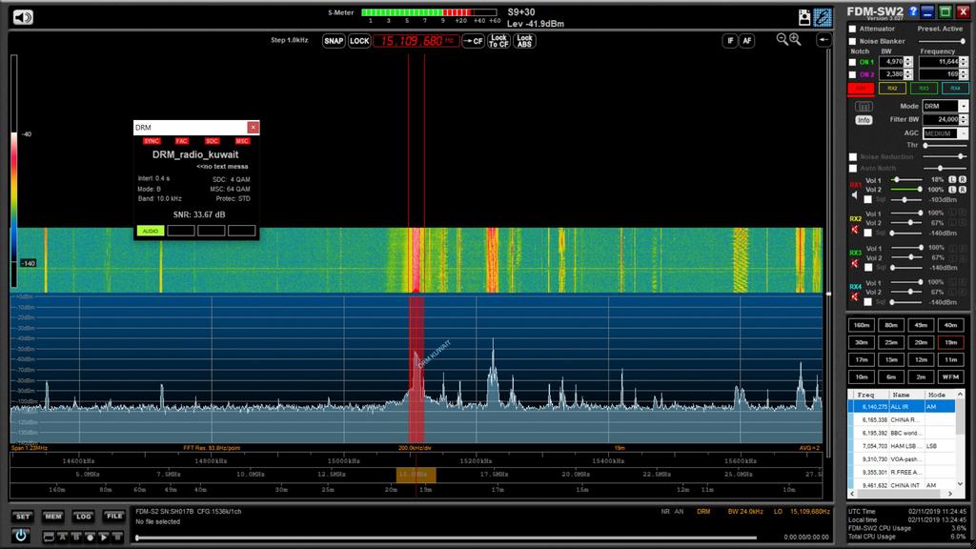Zoom in the spectrum span

click(795, 39)
